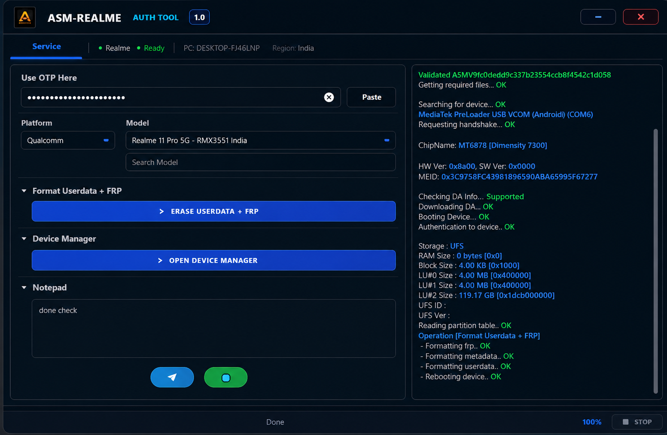Screen dimensions: 667x435
Task: Click LU#2 Size 119.17 GB value
Action: [x=506, y=295]
